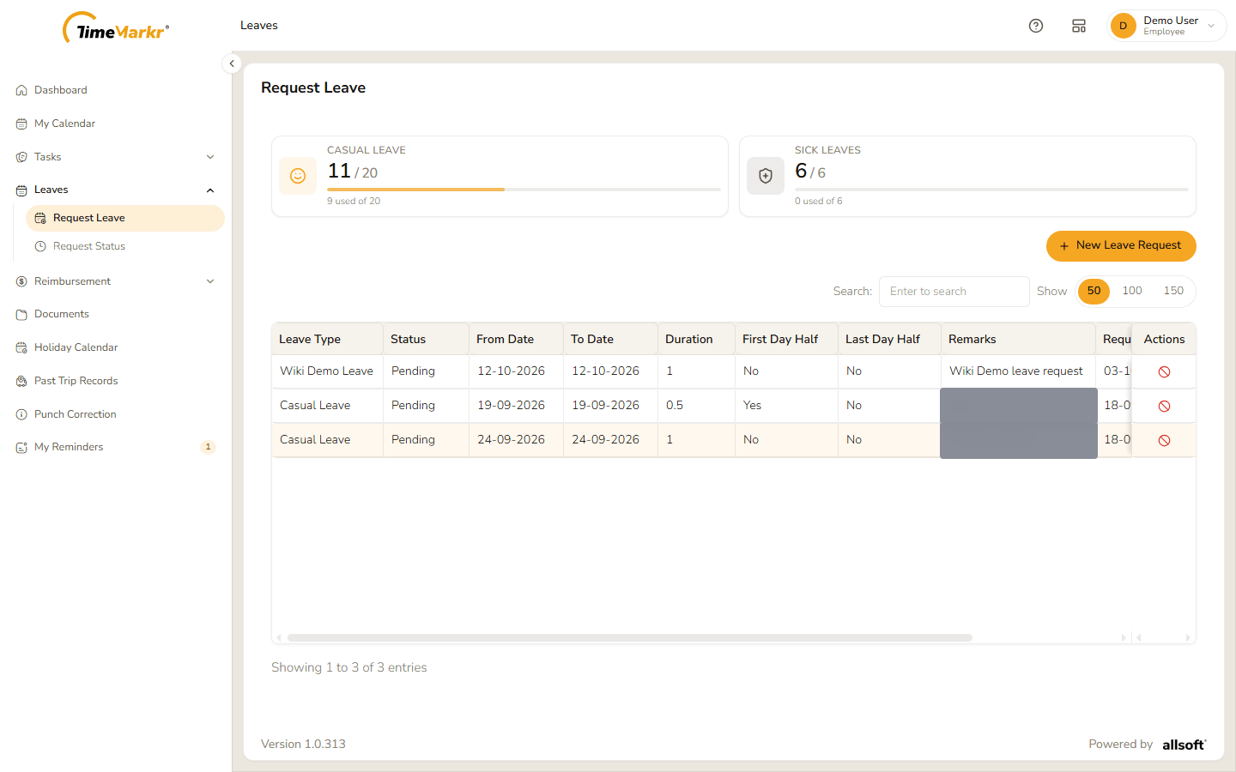Cancel the Wiki Demo Leave request
This screenshot has width=1236, height=772.
[1164, 371]
